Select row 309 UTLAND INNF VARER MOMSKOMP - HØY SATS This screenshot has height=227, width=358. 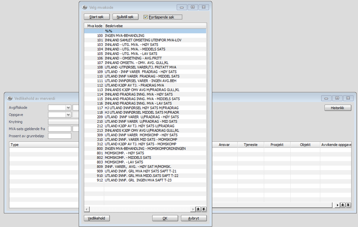pos(145,135)
